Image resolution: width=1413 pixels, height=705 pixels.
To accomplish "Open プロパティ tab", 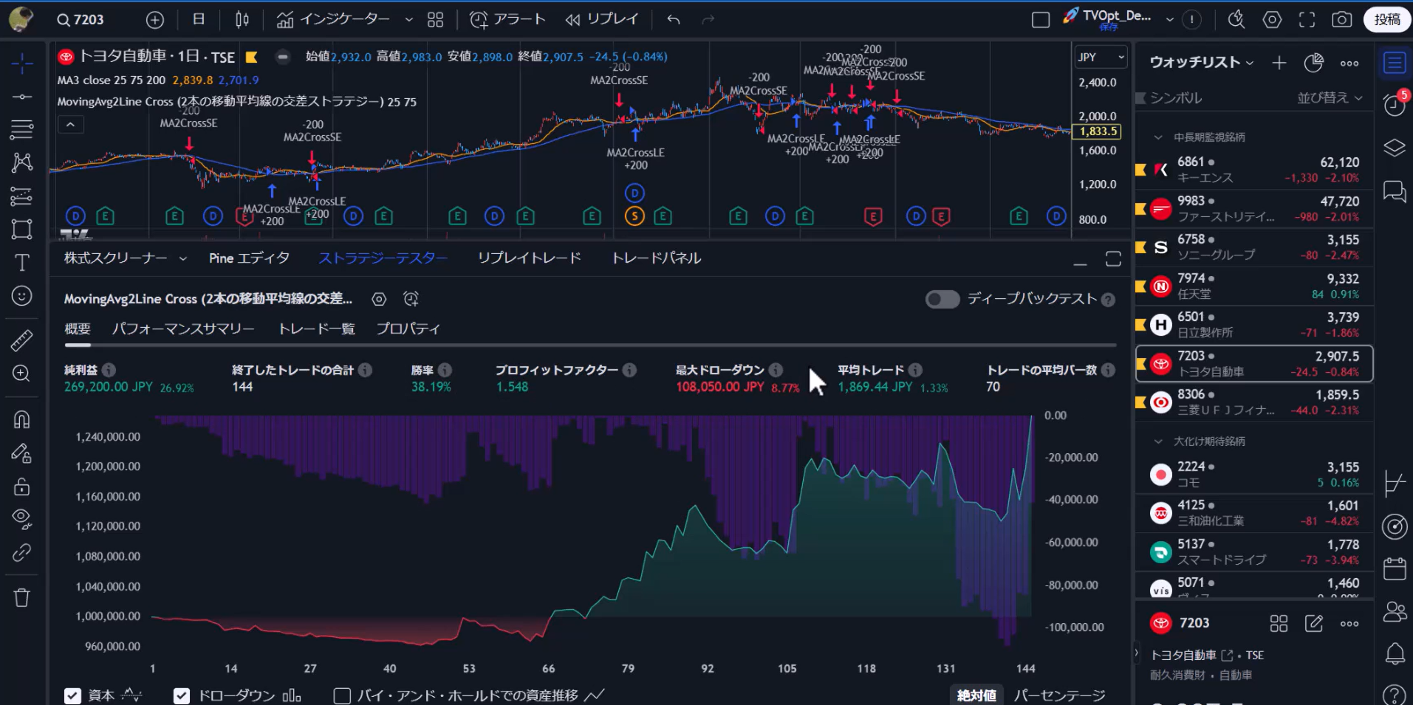I will pyautogui.click(x=408, y=329).
